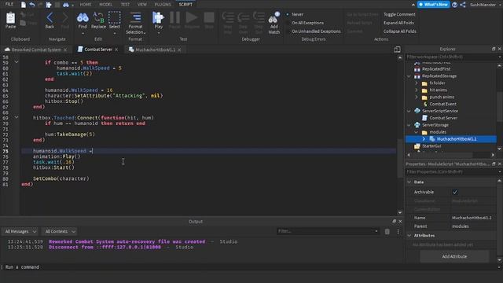The width and height of the screenshot is (503, 283).
Task: Select Combat Server script in Explorer
Action: [443, 118]
